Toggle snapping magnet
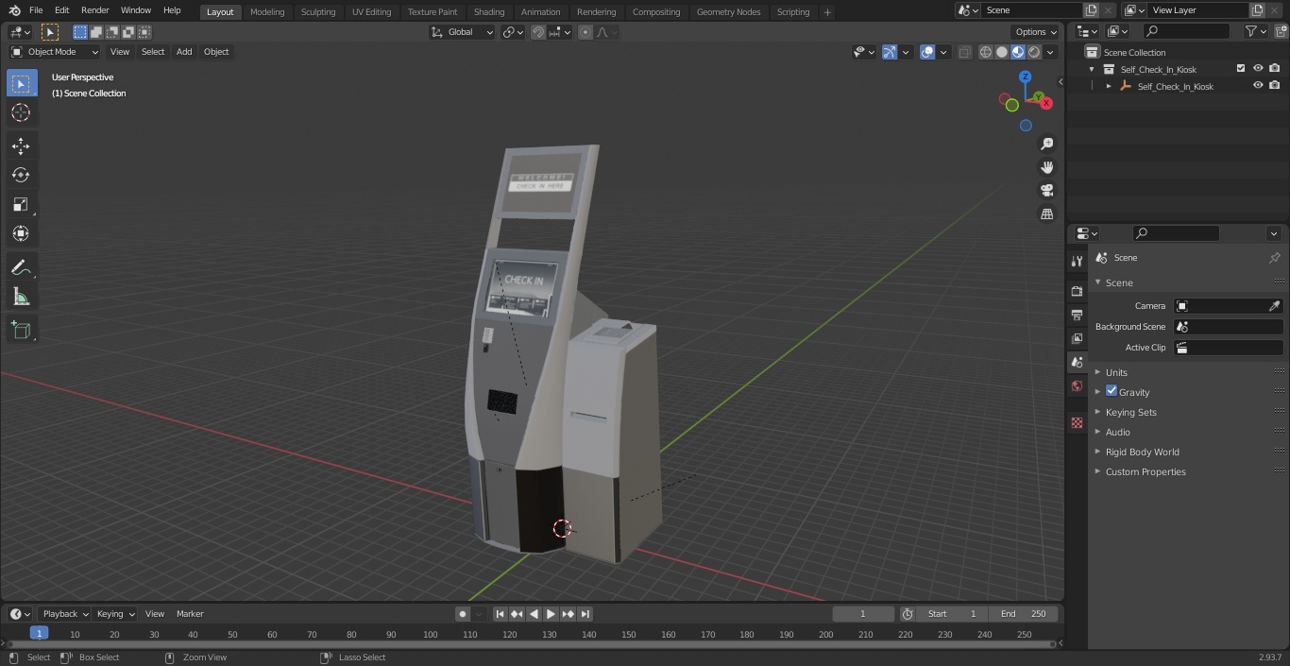This screenshot has height=666, width=1290. (537, 32)
